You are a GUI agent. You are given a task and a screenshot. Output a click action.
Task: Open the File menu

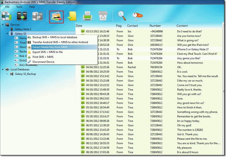7,7
